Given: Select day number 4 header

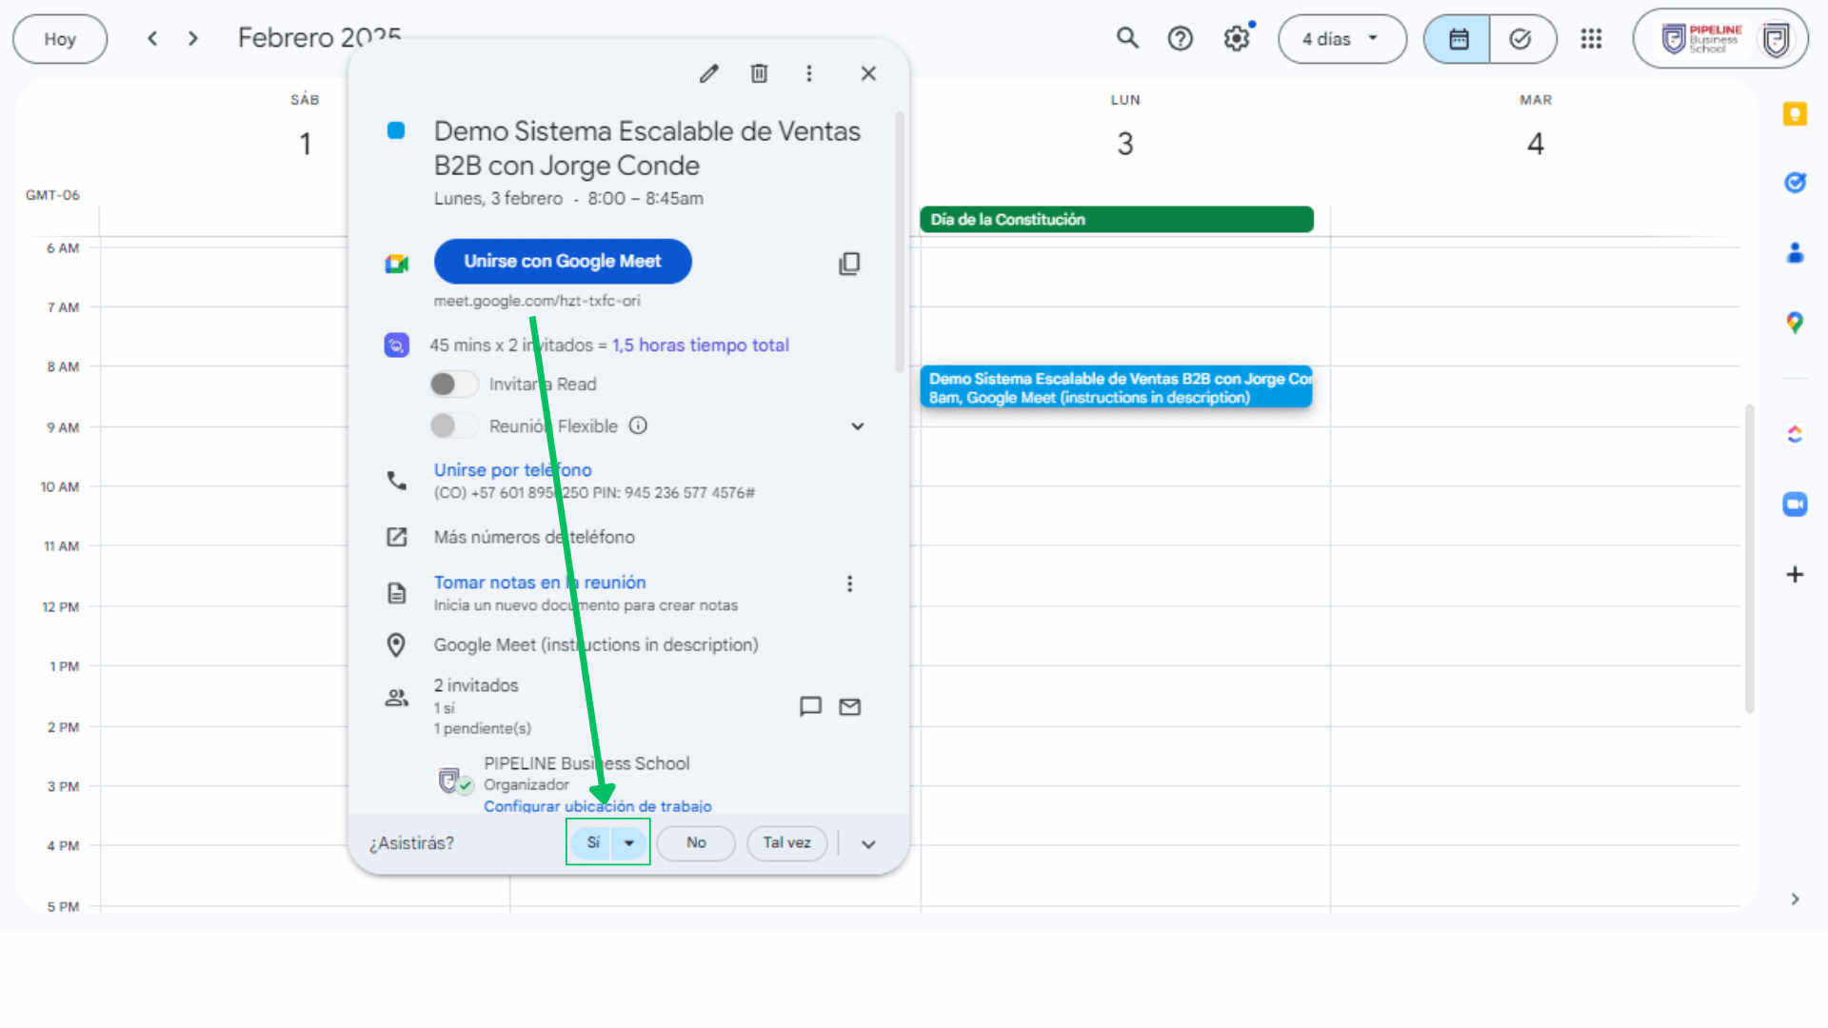Looking at the screenshot, I should point(1535,144).
